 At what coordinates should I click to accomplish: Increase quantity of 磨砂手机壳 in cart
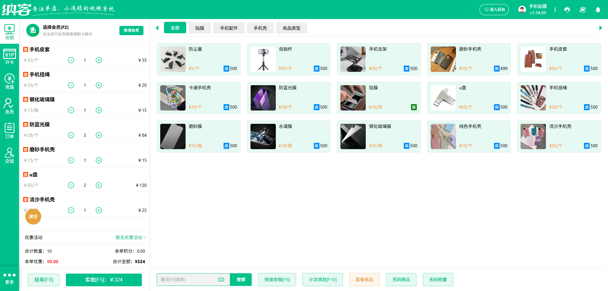pos(99,160)
